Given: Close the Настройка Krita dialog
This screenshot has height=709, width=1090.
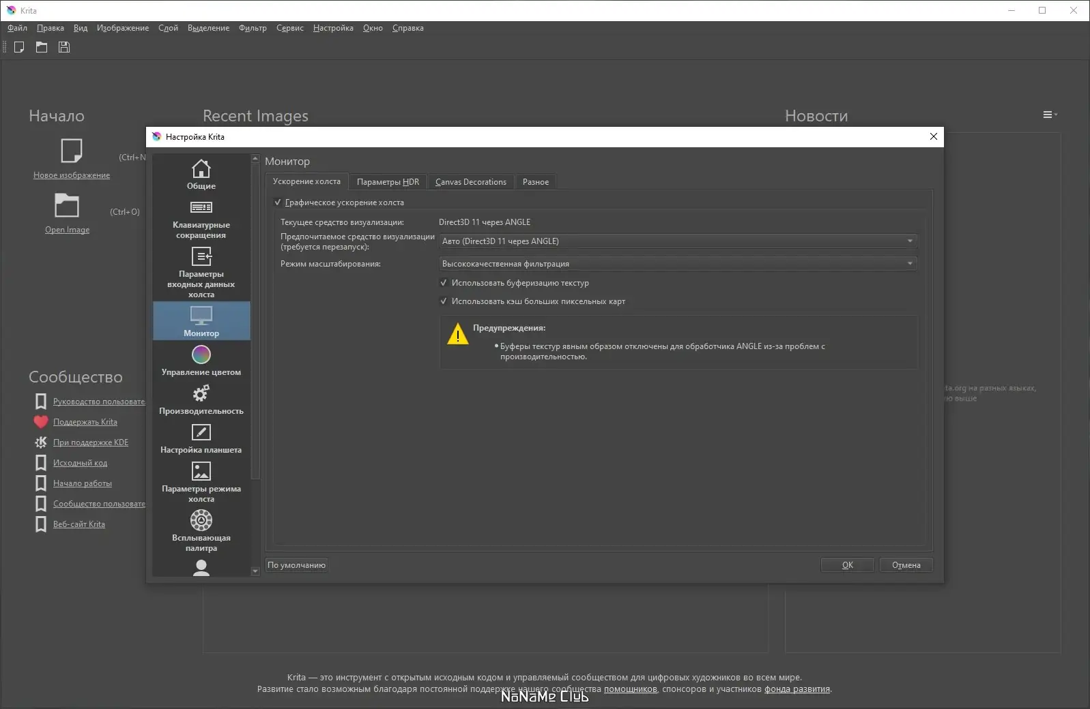Looking at the screenshot, I should coord(934,136).
